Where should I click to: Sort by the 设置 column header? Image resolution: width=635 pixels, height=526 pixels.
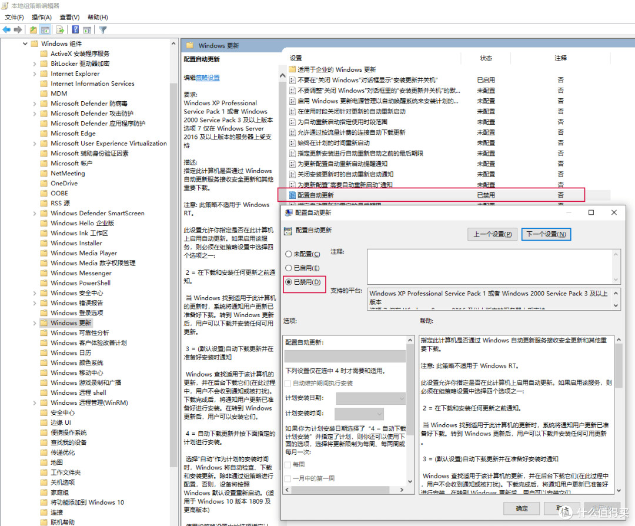pos(296,58)
